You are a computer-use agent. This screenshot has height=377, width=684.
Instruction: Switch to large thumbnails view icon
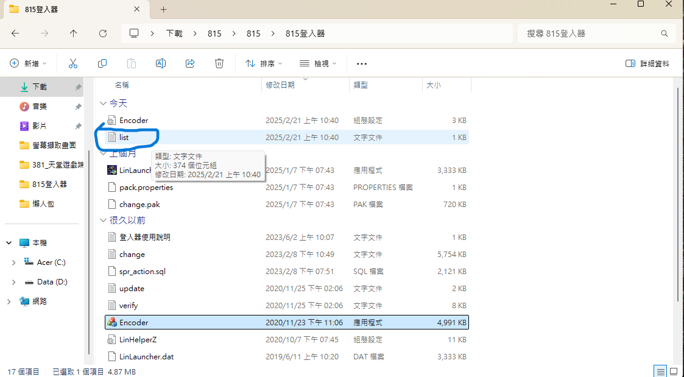point(674,372)
